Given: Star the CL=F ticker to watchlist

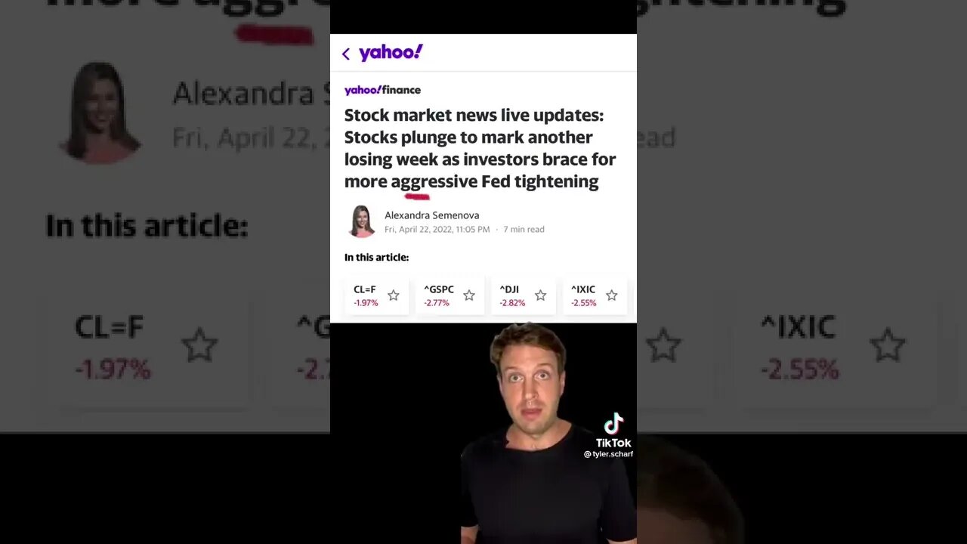Looking at the screenshot, I should pyautogui.click(x=393, y=295).
